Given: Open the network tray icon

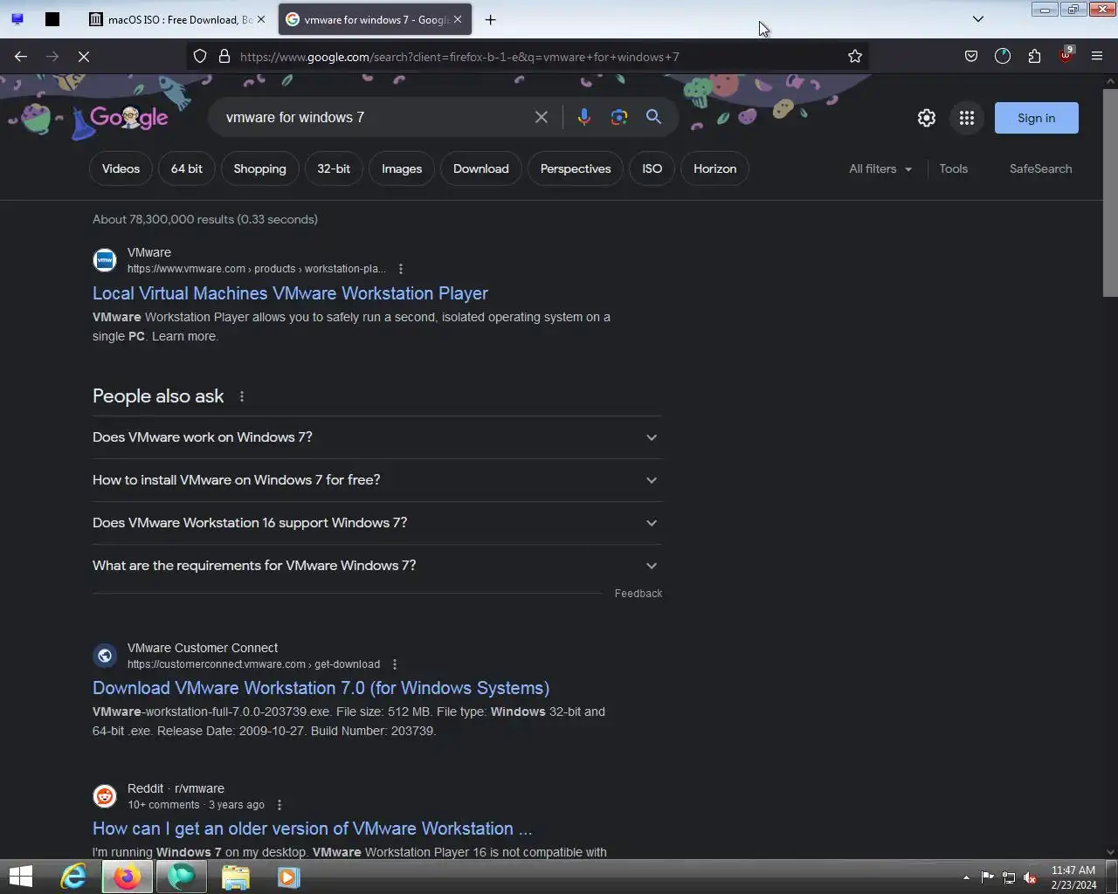Looking at the screenshot, I should pos(1009,877).
